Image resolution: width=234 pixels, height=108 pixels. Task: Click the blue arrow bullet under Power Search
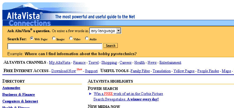coord(90,94)
